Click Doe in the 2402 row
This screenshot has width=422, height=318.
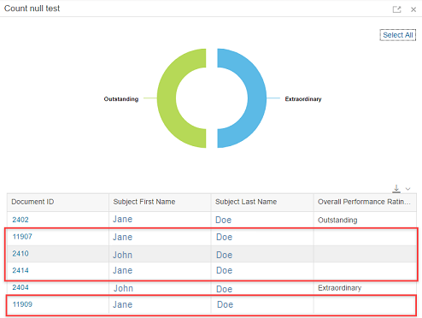(x=224, y=220)
